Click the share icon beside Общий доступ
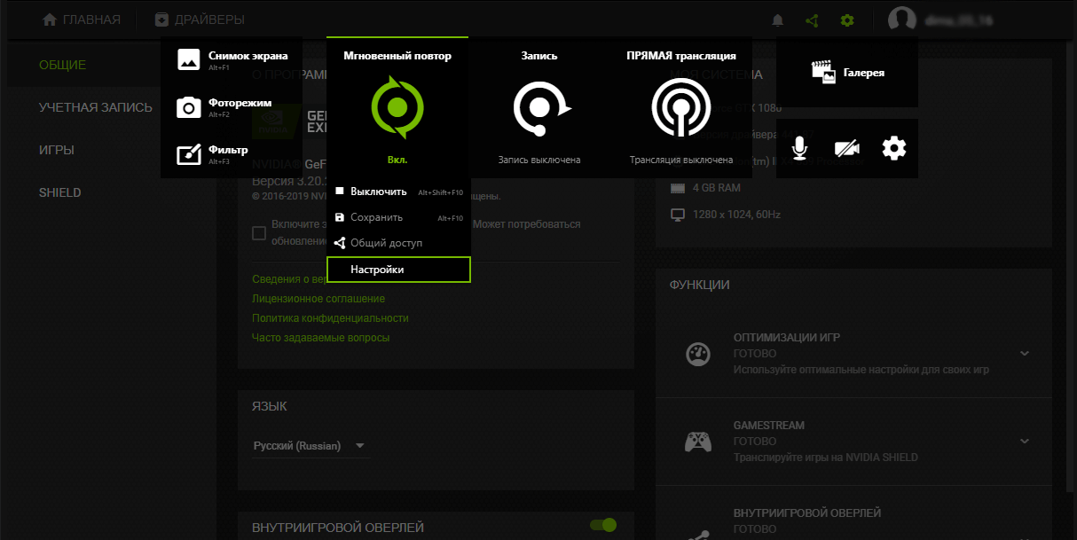This screenshot has height=540, width=1077. tap(339, 242)
